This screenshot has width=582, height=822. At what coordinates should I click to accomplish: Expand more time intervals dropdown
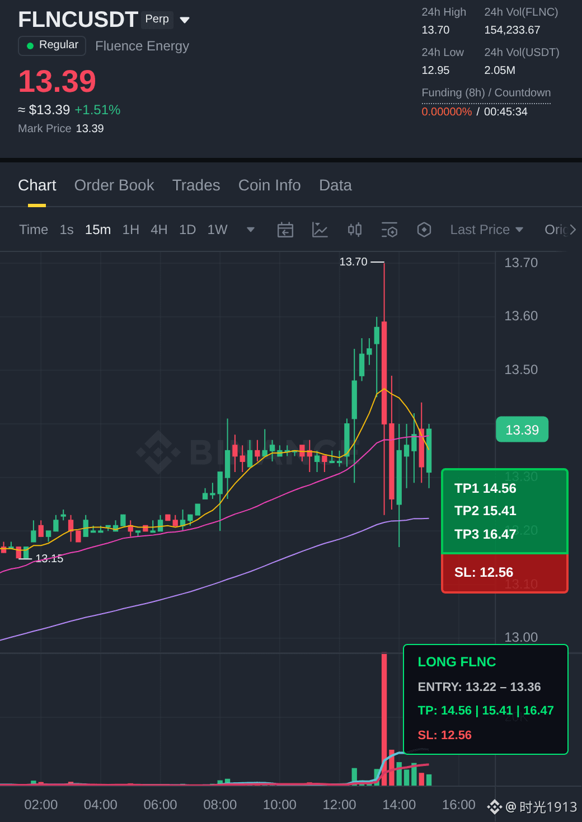click(x=251, y=230)
